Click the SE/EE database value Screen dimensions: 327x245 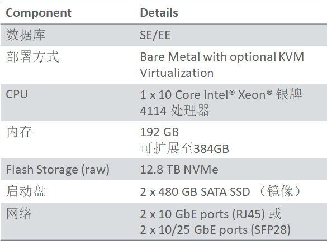pos(155,35)
